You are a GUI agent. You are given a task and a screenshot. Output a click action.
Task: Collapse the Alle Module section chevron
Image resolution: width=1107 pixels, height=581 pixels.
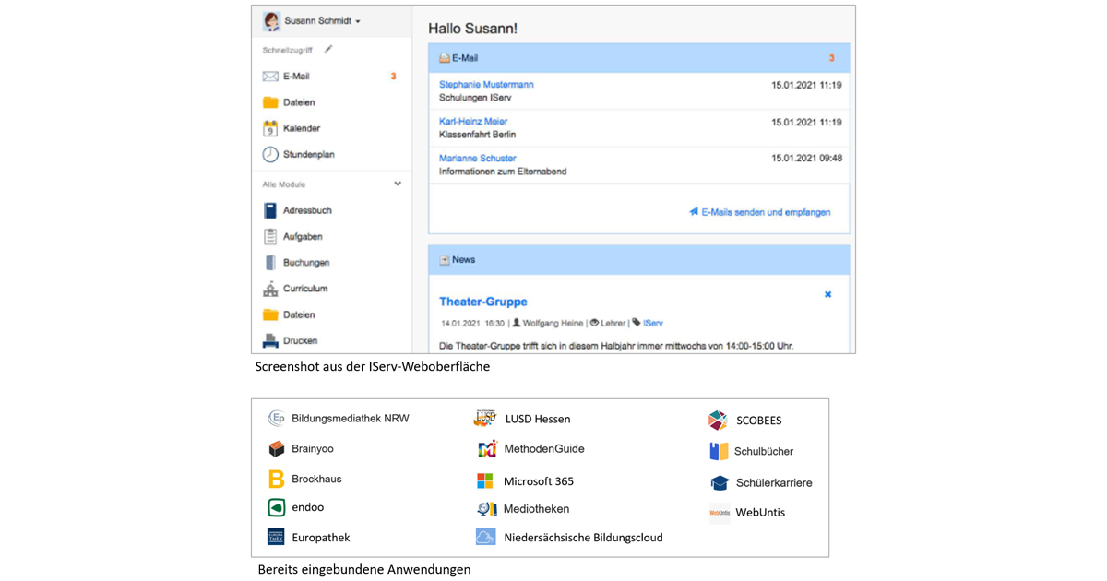coord(398,184)
